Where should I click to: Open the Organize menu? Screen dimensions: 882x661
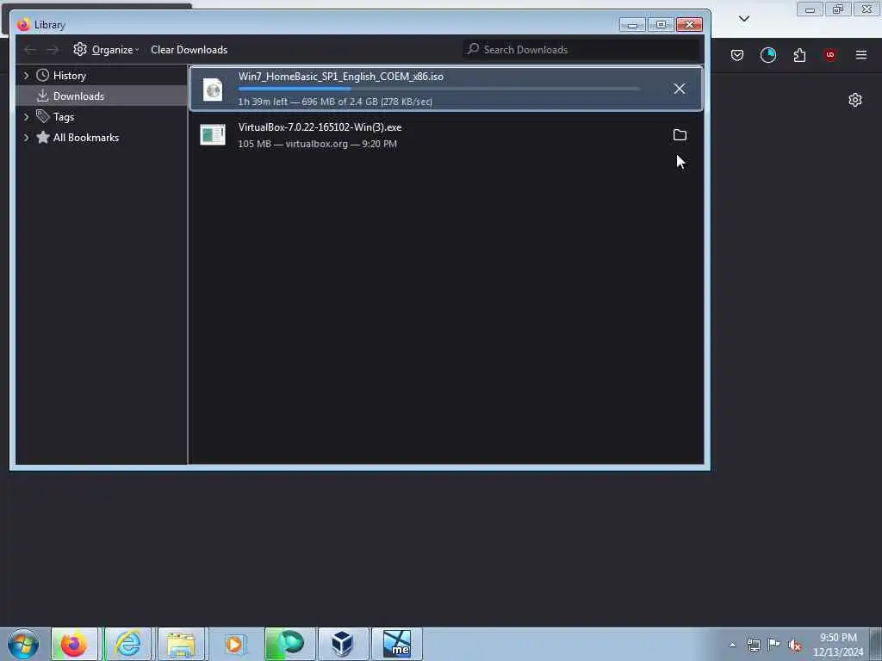click(x=106, y=50)
